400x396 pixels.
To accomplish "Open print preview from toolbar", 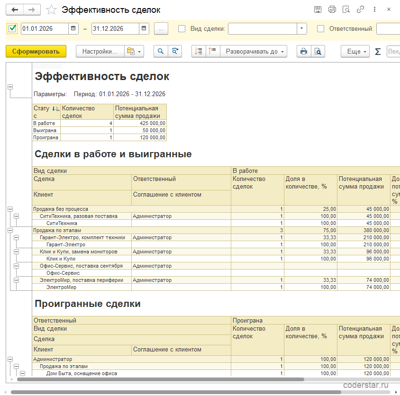I will [318, 51].
